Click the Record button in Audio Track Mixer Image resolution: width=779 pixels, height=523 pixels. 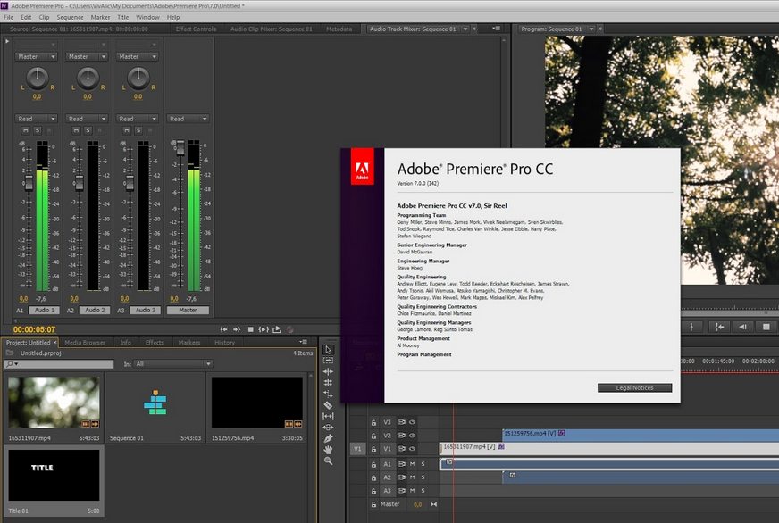(x=290, y=329)
